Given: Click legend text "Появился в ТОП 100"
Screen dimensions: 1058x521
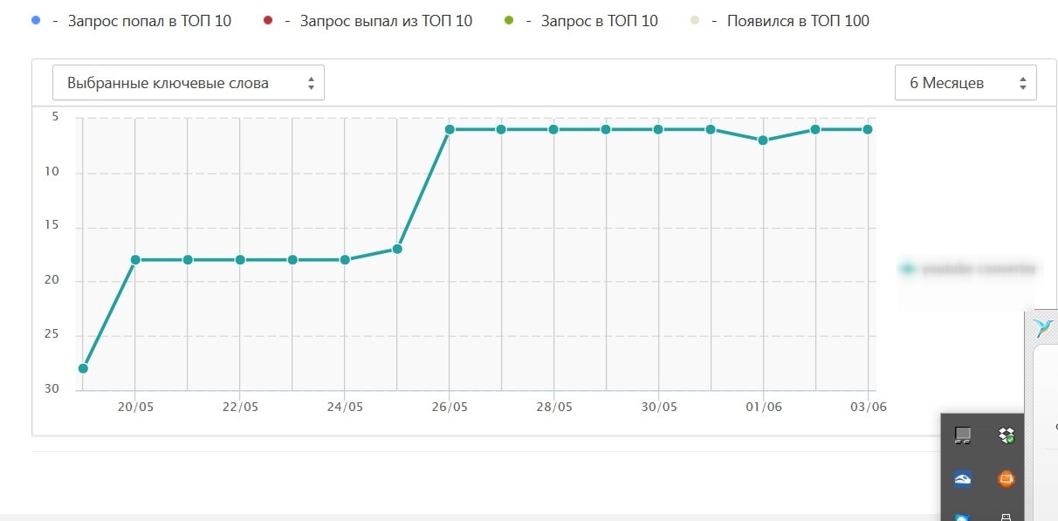Looking at the screenshot, I should coord(798,20).
